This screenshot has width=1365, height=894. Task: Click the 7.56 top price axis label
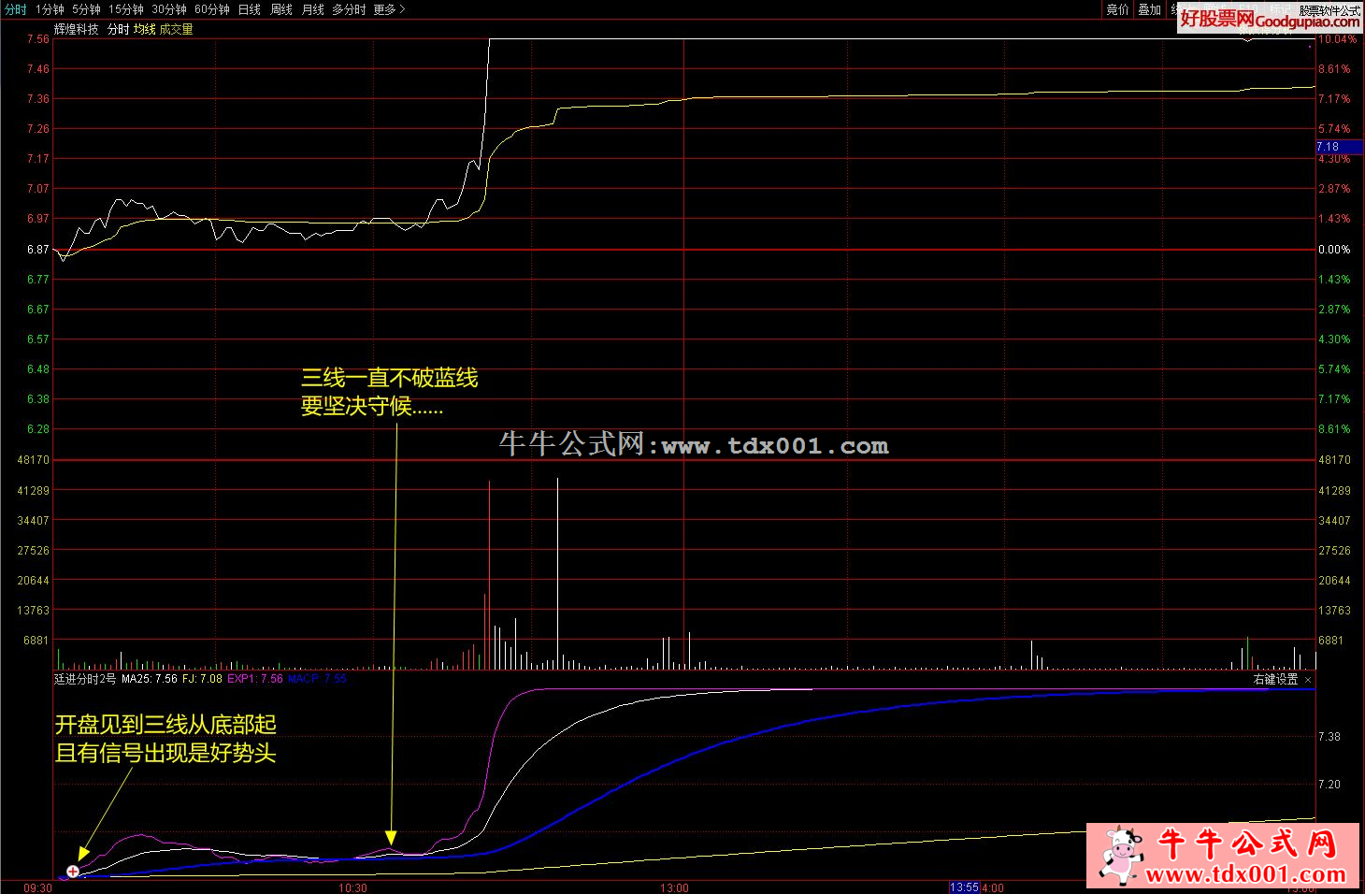coord(38,39)
